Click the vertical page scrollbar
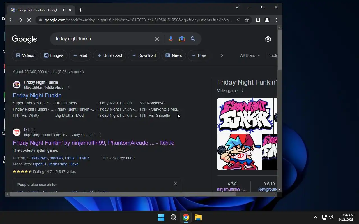The image size is (359, 224). click(x=280, y=50)
